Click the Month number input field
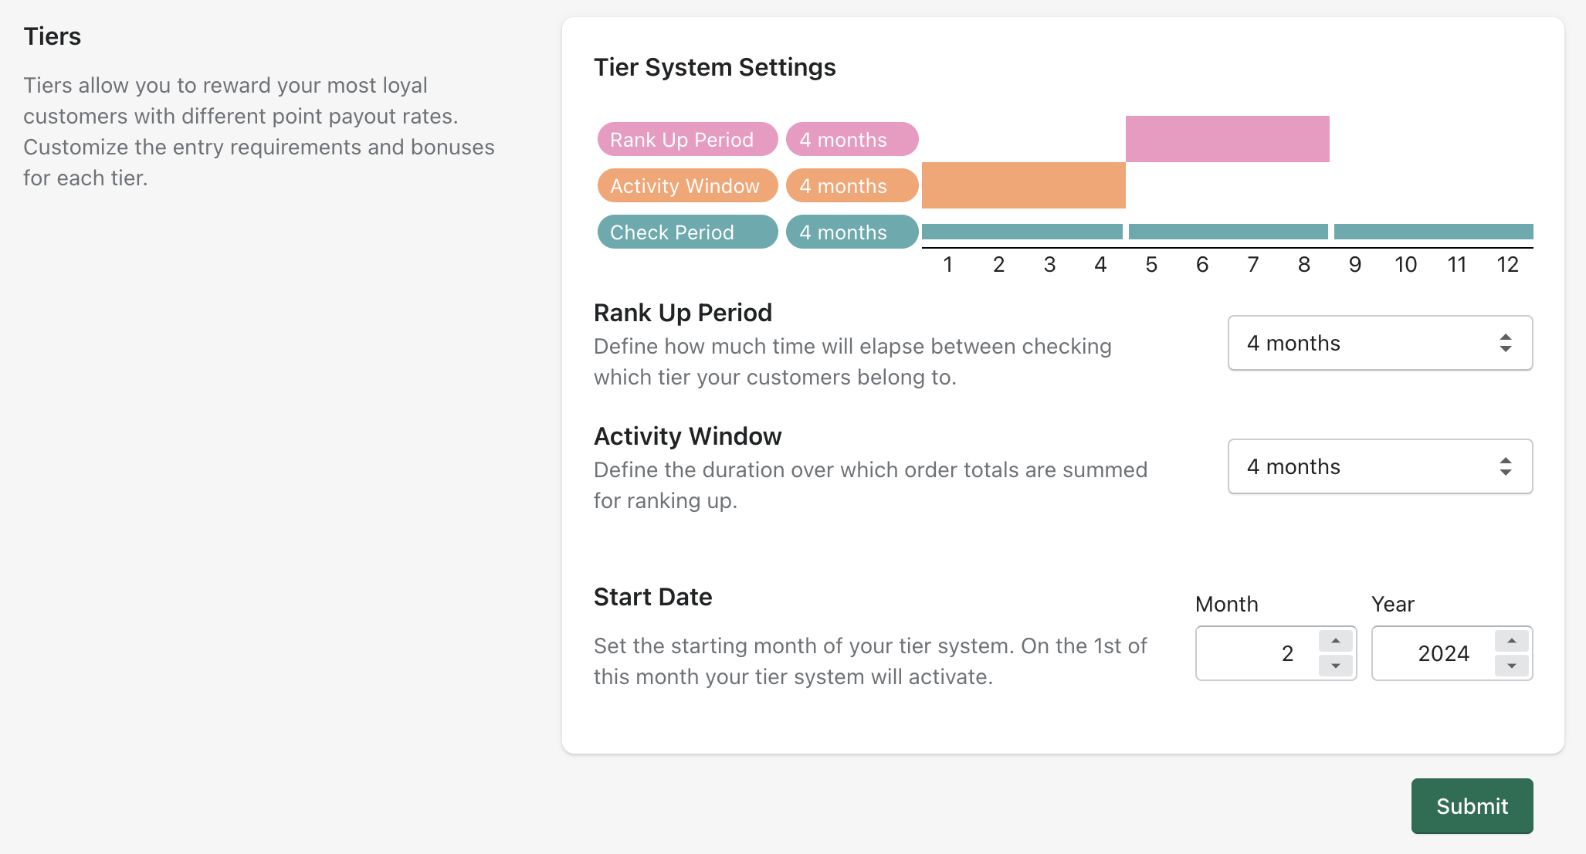1586x854 pixels. [x=1259, y=653]
